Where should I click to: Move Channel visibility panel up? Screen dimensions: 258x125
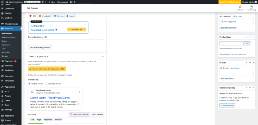[246, 88]
